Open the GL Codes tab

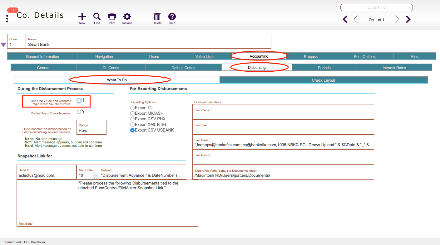tap(111, 68)
